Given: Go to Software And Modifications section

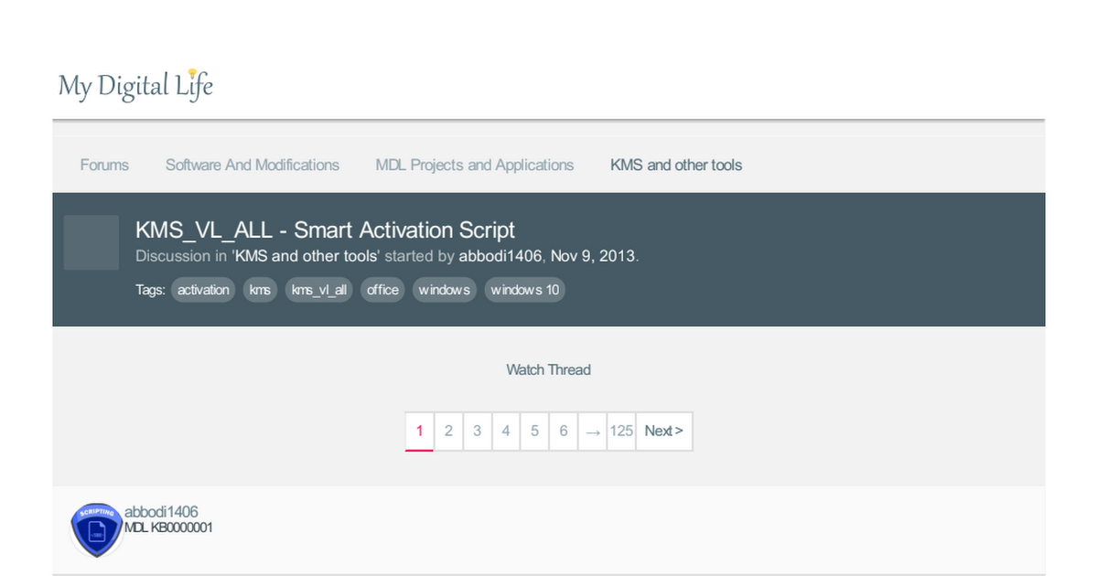Looking at the screenshot, I should pyautogui.click(x=252, y=165).
